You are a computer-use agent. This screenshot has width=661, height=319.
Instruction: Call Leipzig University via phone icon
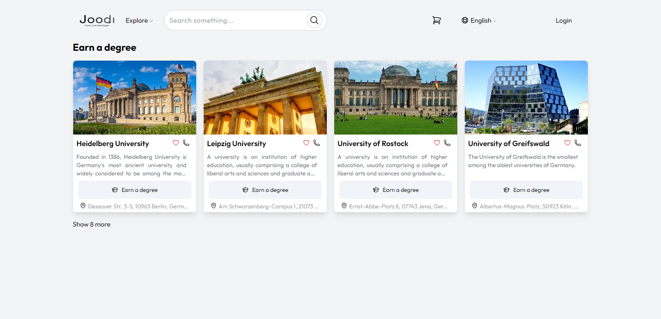[x=317, y=143]
